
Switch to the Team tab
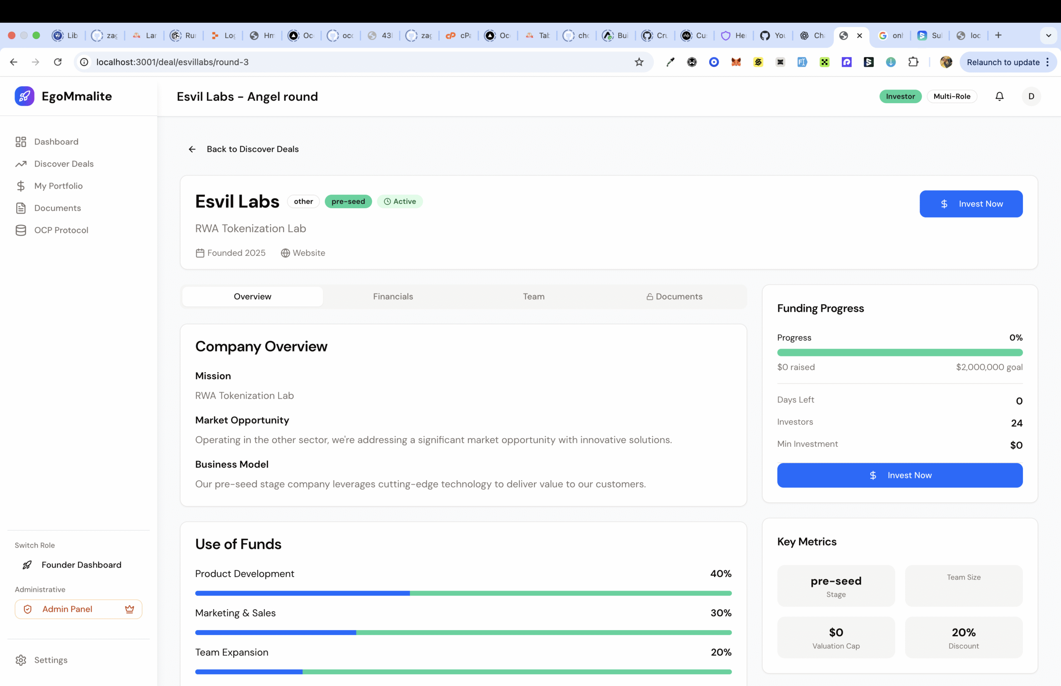[533, 296]
